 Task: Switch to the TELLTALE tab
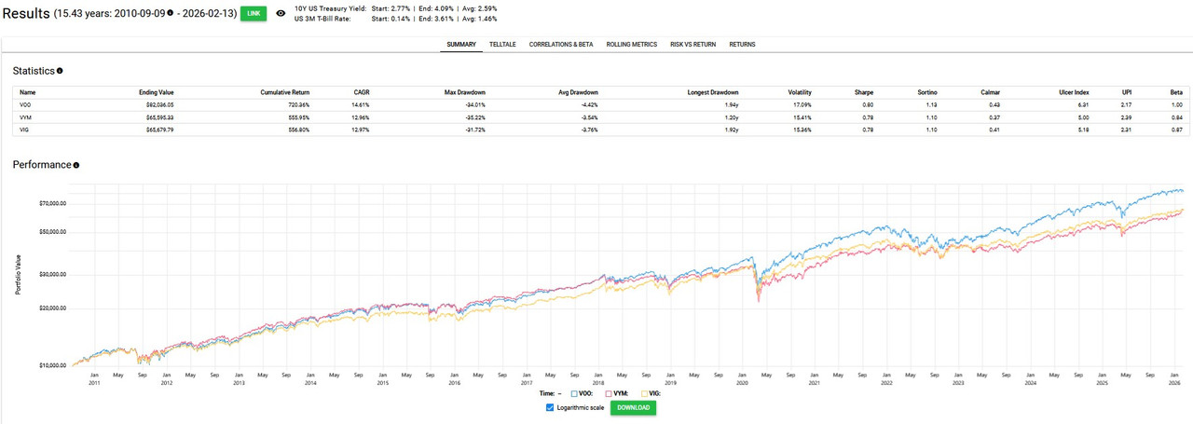(x=502, y=45)
